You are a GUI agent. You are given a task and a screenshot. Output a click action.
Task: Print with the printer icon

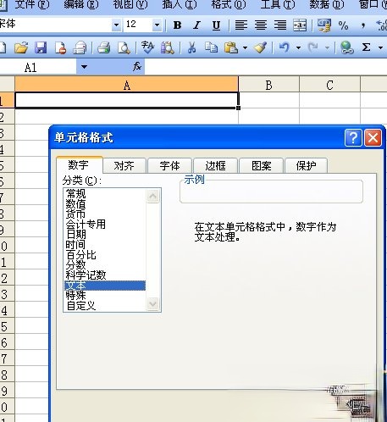[x=104, y=47]
